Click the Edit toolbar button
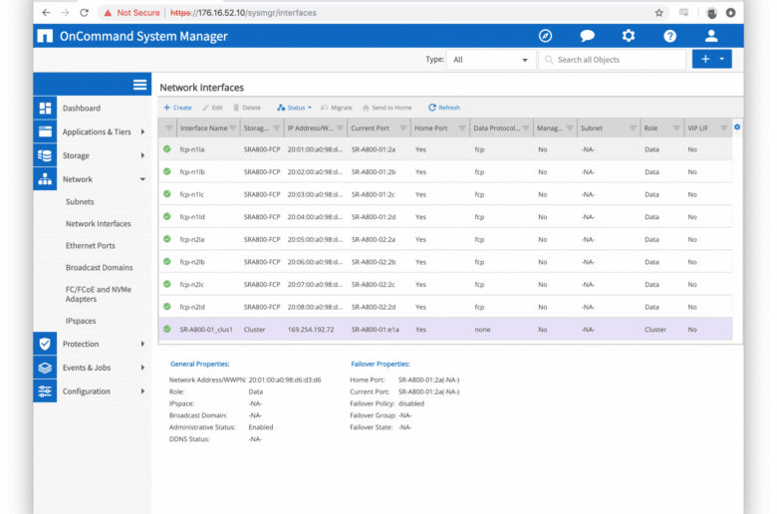The image size is (777, 514). click(x=212, y=108)
